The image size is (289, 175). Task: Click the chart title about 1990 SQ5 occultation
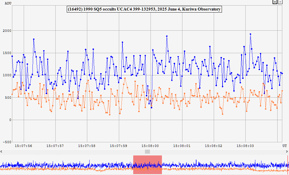[144, 9]
